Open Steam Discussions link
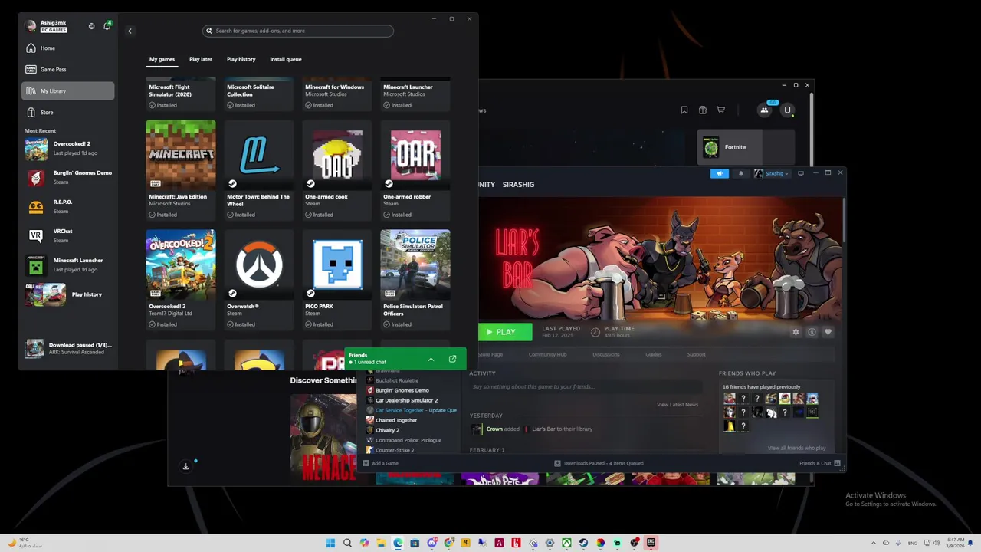 [605, 354]
